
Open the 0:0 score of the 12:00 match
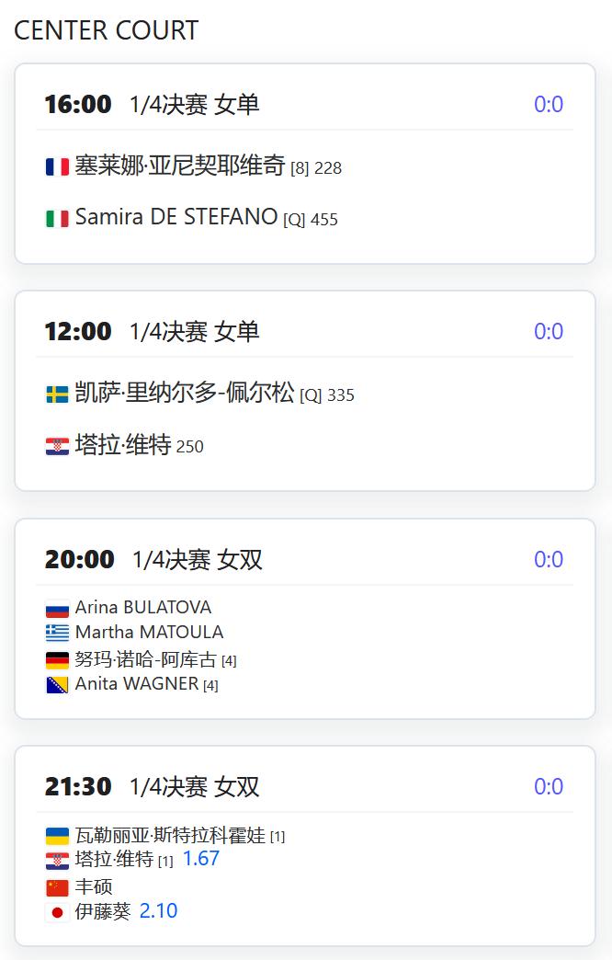tap(549, 331)
